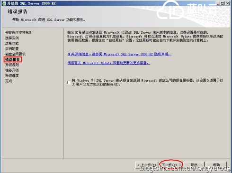
Task: Click the 下一步 (Next) button
Action: tap(171, 165)
